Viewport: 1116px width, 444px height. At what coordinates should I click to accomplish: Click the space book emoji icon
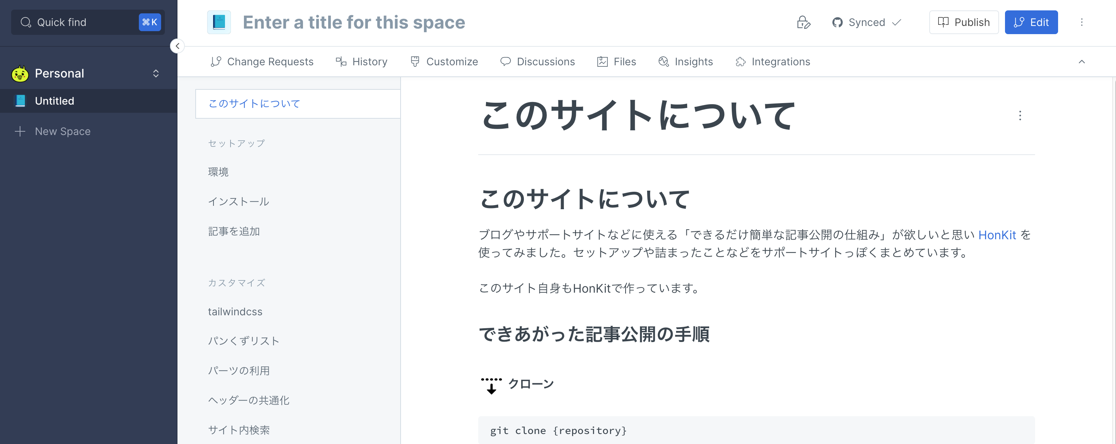click(x=219, y=22)
